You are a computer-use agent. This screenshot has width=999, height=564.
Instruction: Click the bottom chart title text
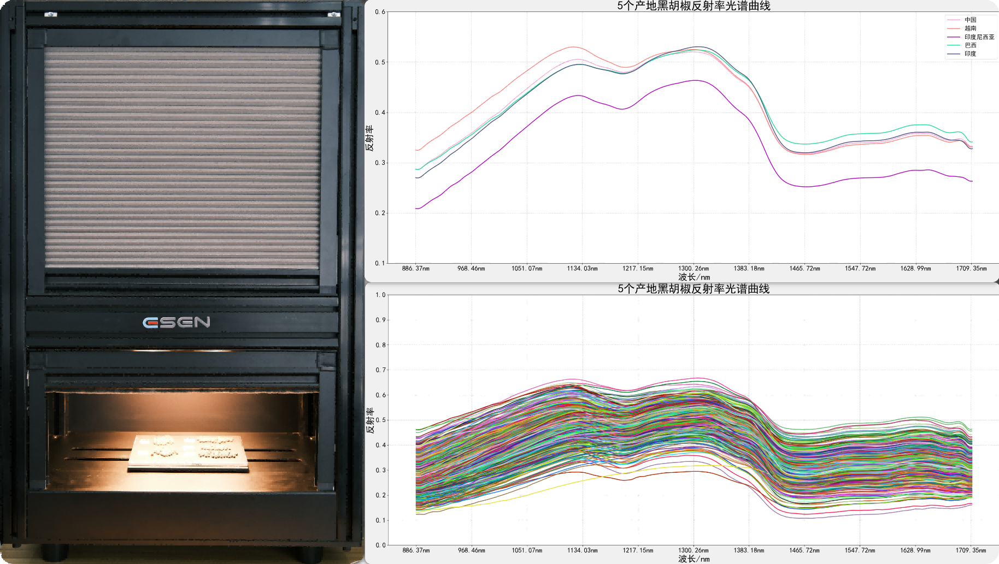coord(694,289)
